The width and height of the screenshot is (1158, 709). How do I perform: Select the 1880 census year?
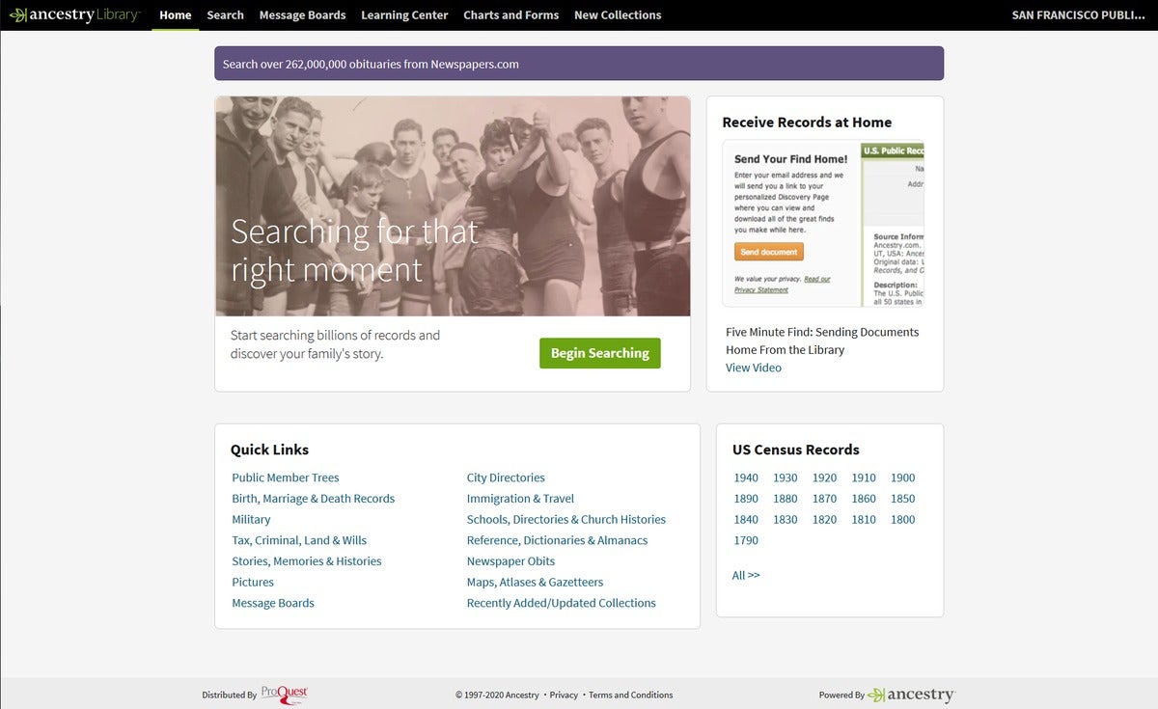pos(786,499)
